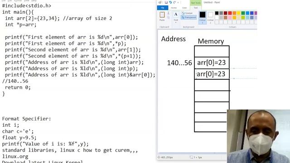Pick lime green from the palette's second row

(243, 18)
